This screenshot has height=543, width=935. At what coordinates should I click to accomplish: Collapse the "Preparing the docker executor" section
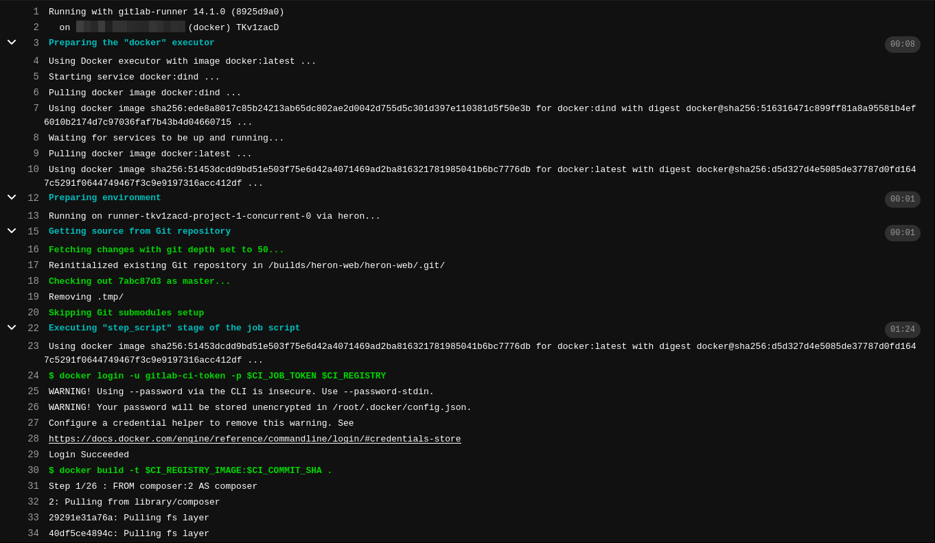11,43
